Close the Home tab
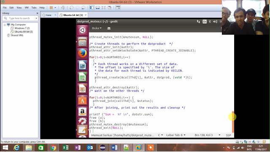 (x=55, y=15)
